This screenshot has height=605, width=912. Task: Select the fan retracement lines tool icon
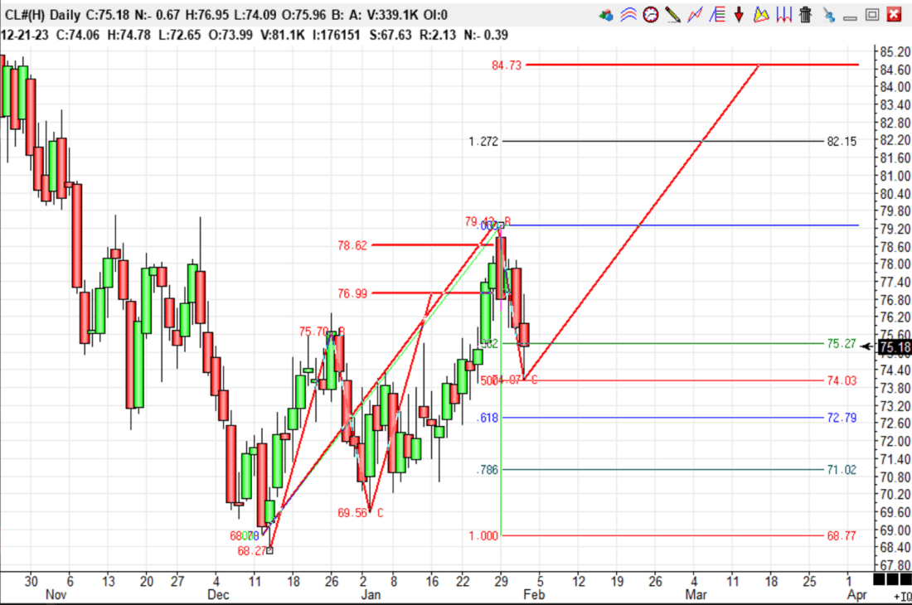point(718,15)
